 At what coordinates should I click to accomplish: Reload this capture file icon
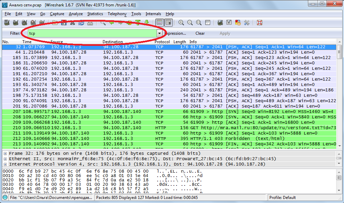[x=81, y=23]
